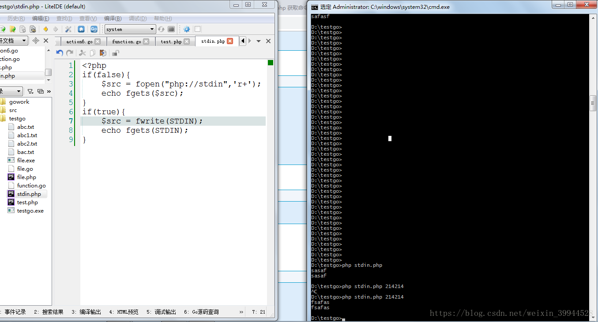Click the stop square icon beside refresh
This screenshot has width=598, height=322.
click(x=171, y=29)
